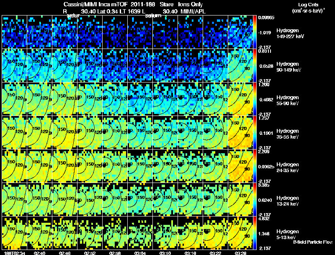Screen dimensions: 335x255
Task: Click the 0.8311 colorbar value
Action: [265, 51]
